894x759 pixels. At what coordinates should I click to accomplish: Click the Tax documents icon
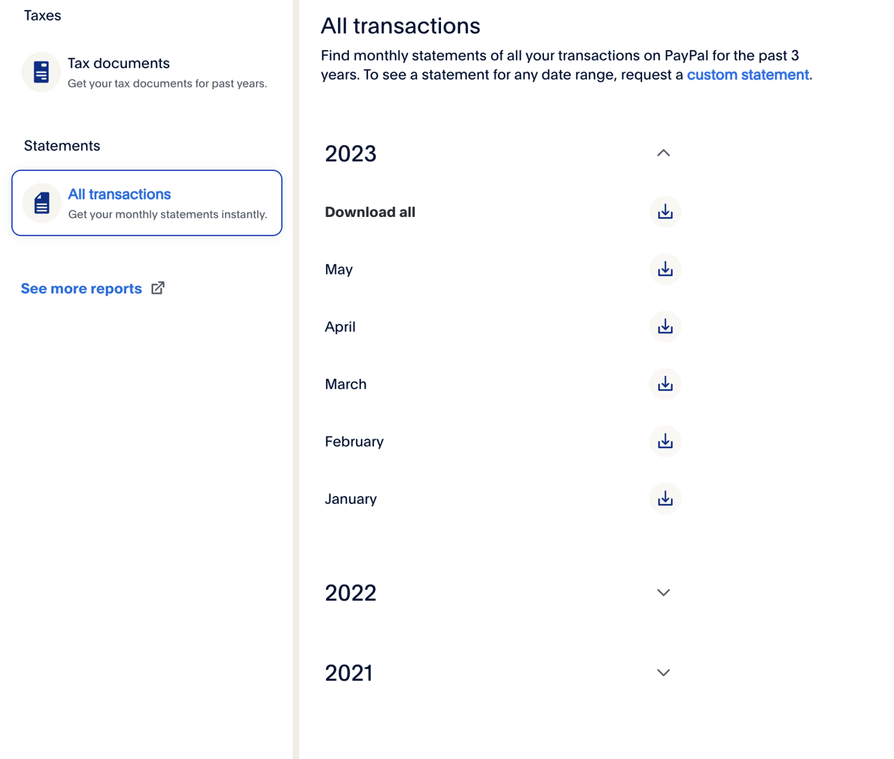click(x=41, y=72)
